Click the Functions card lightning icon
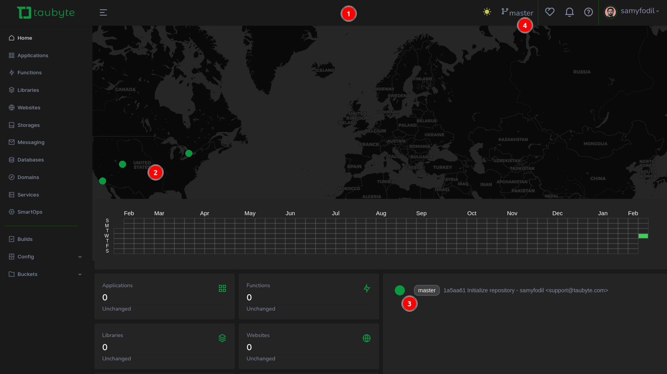This screenshot has width=667, height=374. 367,288
